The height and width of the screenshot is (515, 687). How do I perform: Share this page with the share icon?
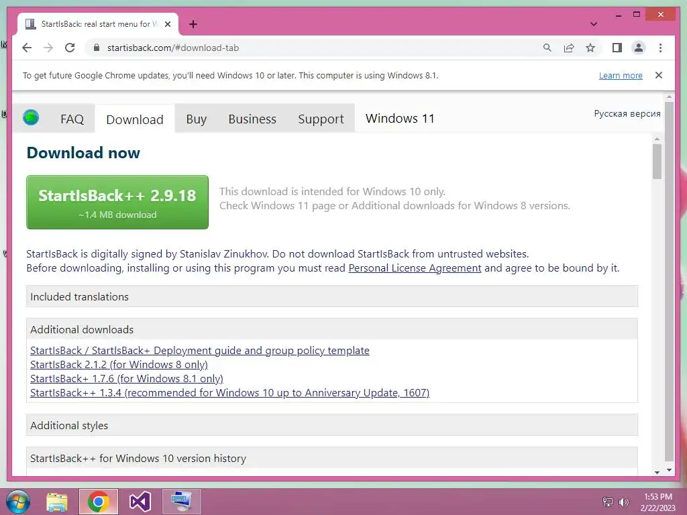tap(569, 48)
